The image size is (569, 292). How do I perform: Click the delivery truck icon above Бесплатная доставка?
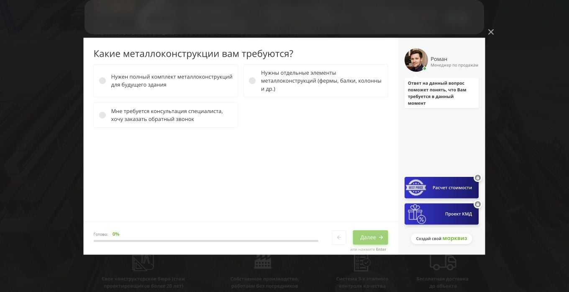pos(442,262)
